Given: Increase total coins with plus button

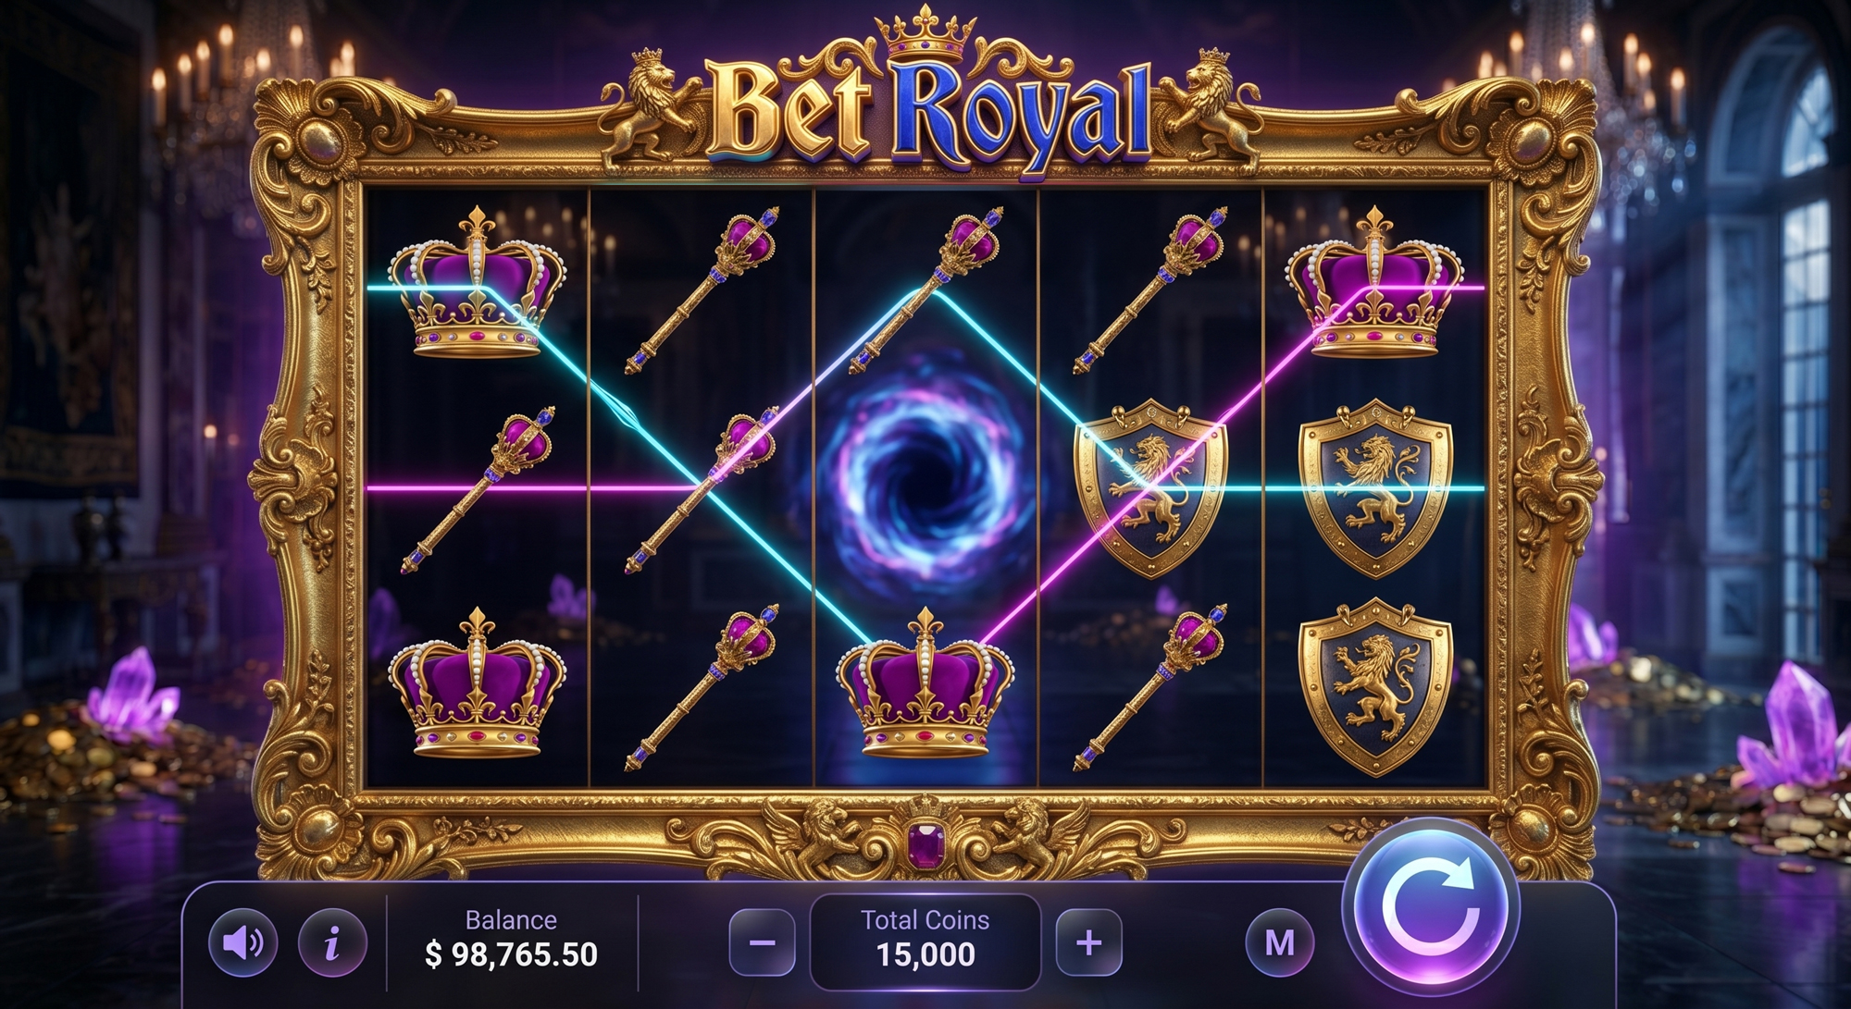Looking at the screenshot, I should coord(1089,942).
